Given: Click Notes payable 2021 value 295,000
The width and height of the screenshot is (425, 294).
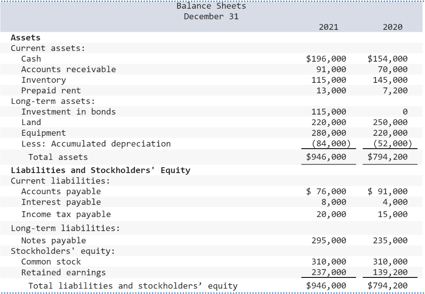Looking at the screenshot, I should [329, 241].
